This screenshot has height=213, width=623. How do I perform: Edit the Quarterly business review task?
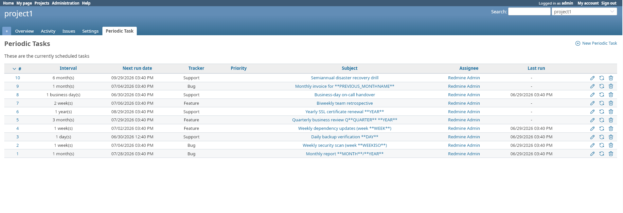click(x=592, y=120)
